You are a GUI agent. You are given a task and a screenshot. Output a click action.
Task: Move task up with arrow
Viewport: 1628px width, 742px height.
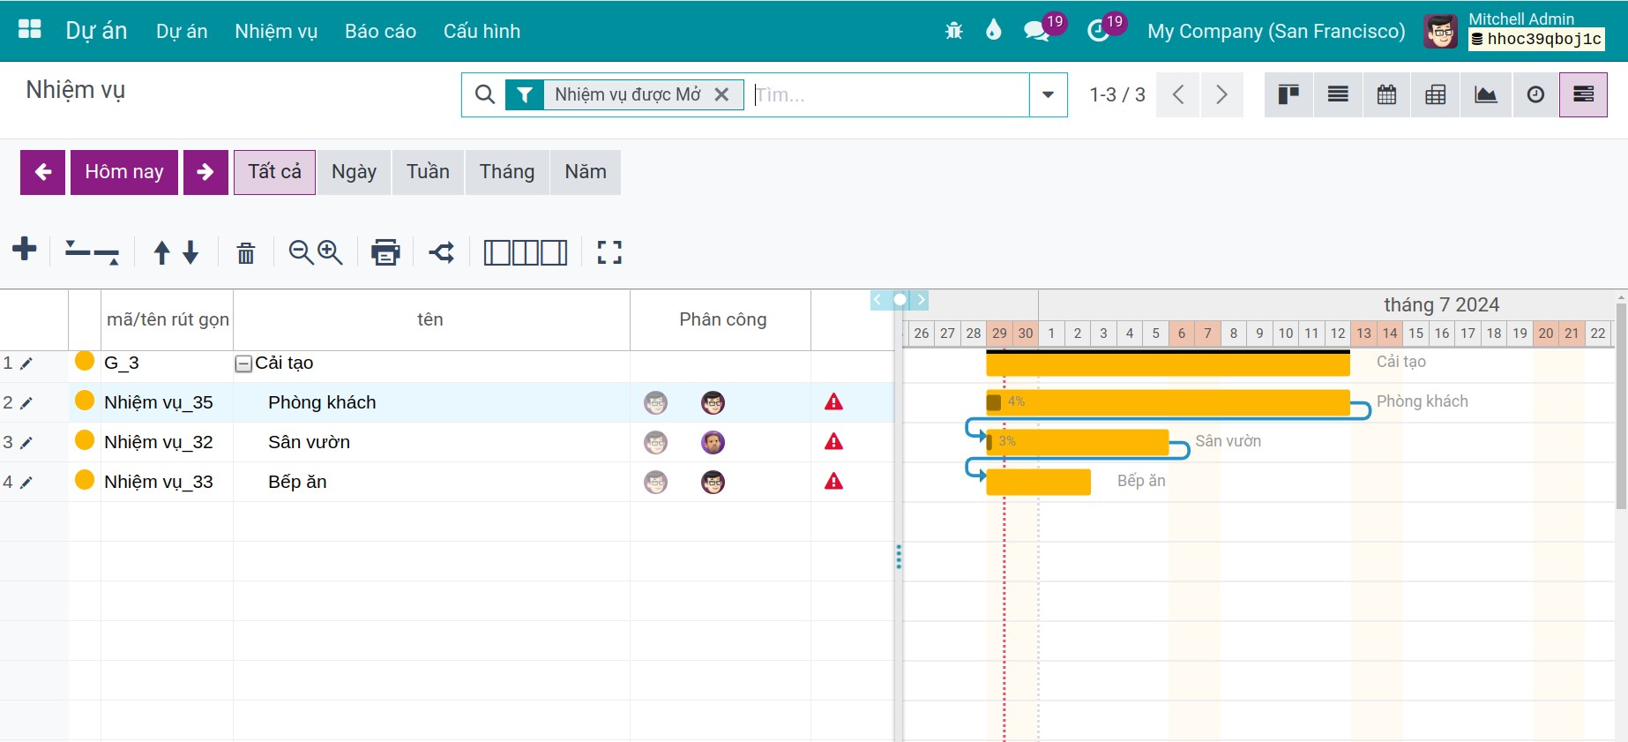tap(161, 252)
